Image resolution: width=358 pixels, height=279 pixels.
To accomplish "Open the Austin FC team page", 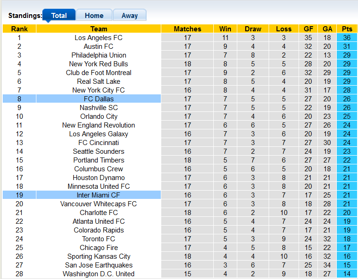I will pyautogui.click(x=99, y=46).
